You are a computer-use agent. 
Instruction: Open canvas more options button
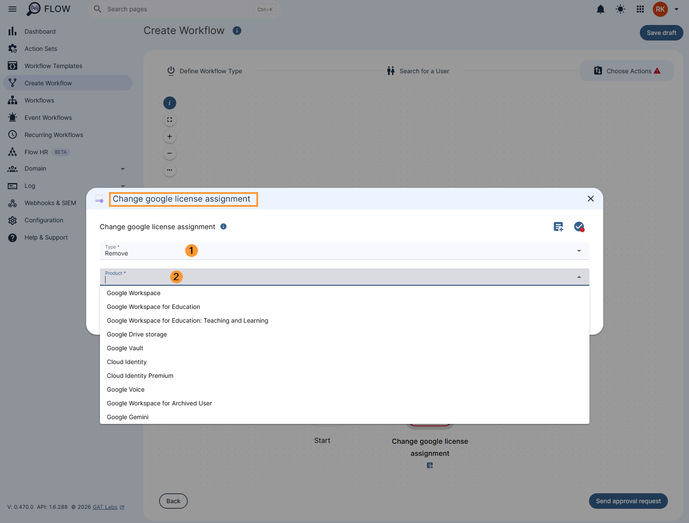(x=170, y=170)
